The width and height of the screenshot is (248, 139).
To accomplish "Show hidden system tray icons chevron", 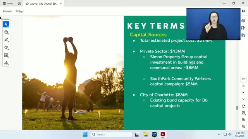I will click(219, 134).
